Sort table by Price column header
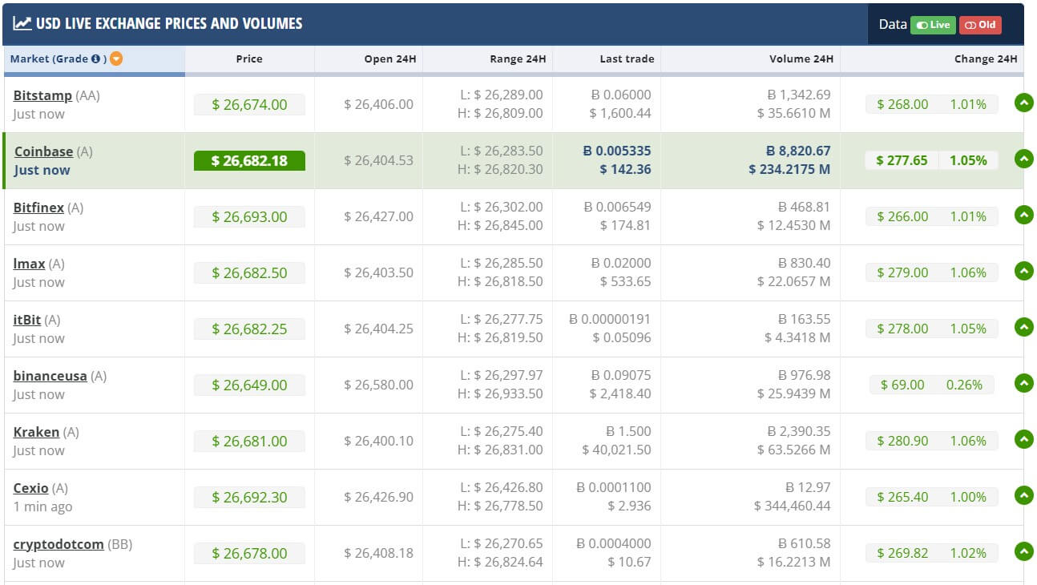Screen dimensions: 1037x585 click(249, 58)
